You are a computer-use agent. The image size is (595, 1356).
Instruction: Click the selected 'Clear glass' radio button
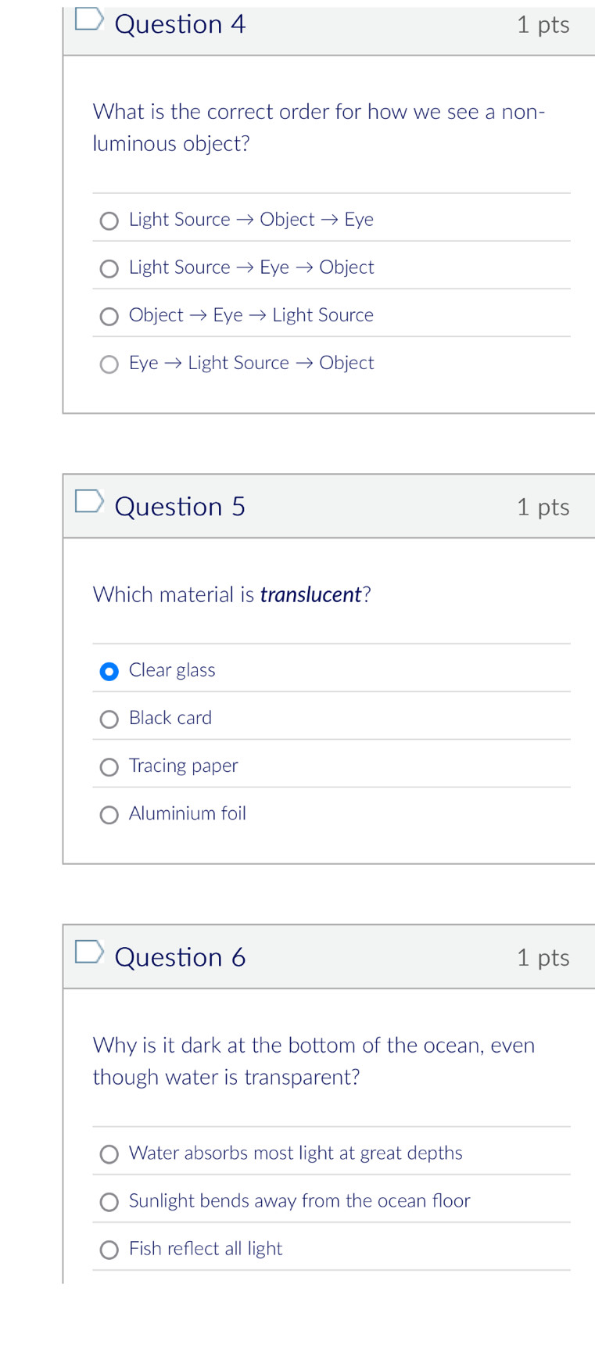click(109, 672)
